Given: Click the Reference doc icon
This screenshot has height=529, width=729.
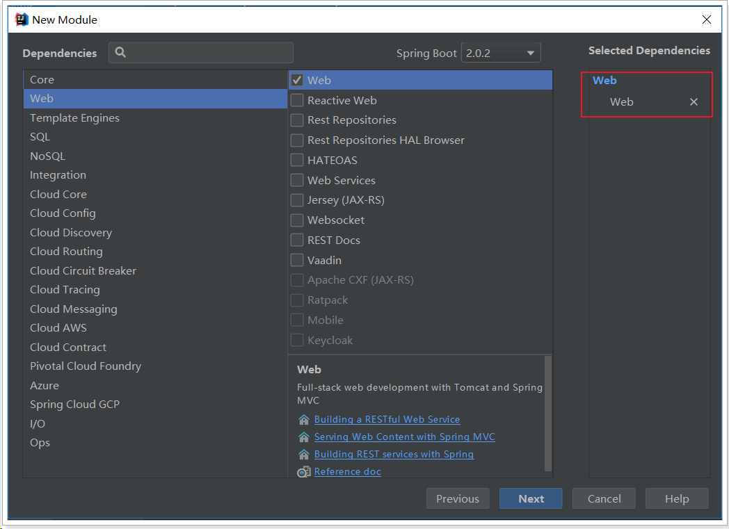Looking at the screenshot, I should pos(303,472).
